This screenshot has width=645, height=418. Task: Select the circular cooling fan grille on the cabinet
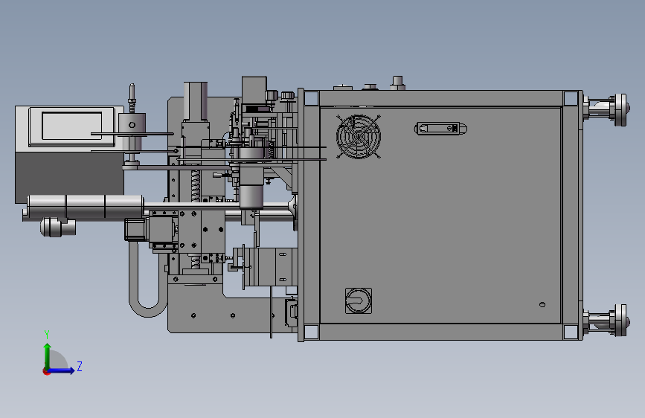(x=359, y=137)
